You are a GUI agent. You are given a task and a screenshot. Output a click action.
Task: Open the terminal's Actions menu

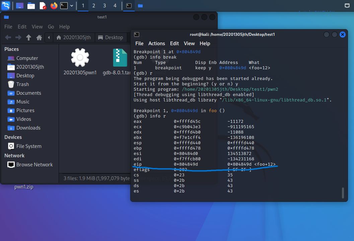tap(156, 44)
